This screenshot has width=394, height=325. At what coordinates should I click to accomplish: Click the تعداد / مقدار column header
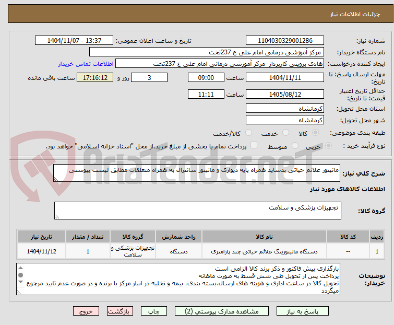tap(88, 237)
